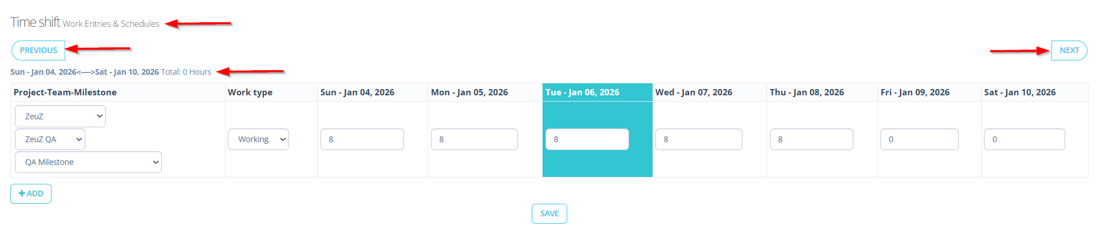Viewport: 1099px width, 242px height.
Task: Click the Thursday Jan 08 hours field
Action: [x=811, y=139]
